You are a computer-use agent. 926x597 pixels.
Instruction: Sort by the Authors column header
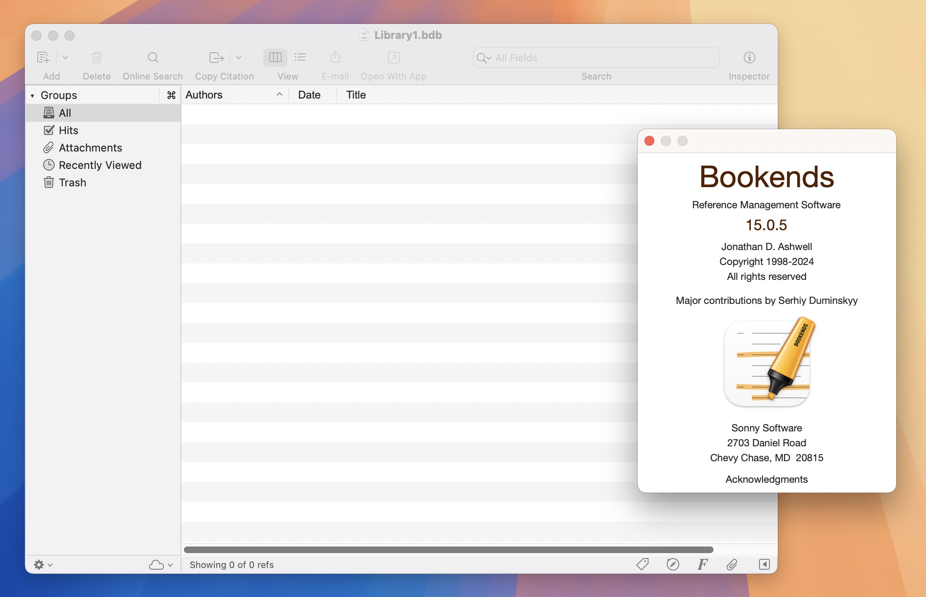coord(234,95)
